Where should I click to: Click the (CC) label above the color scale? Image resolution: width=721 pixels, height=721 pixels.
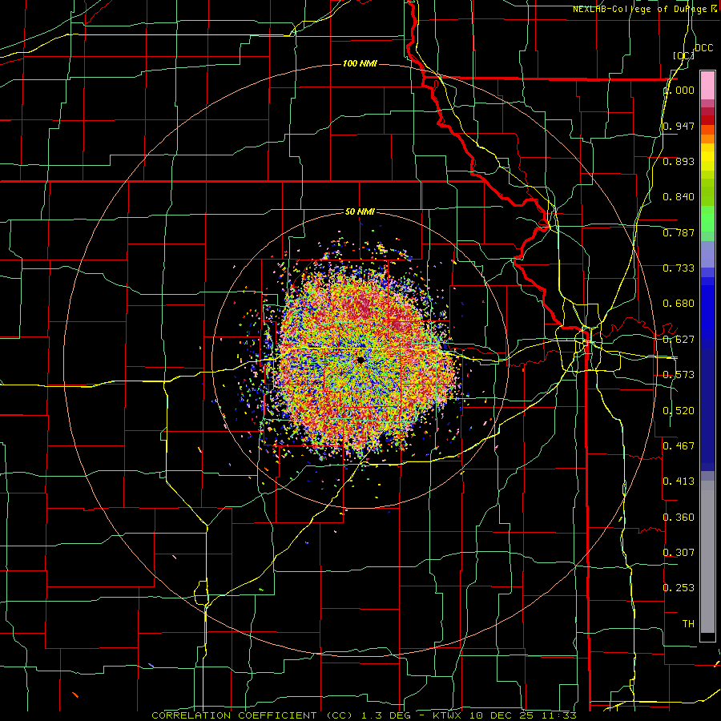[x=683, y=55]
